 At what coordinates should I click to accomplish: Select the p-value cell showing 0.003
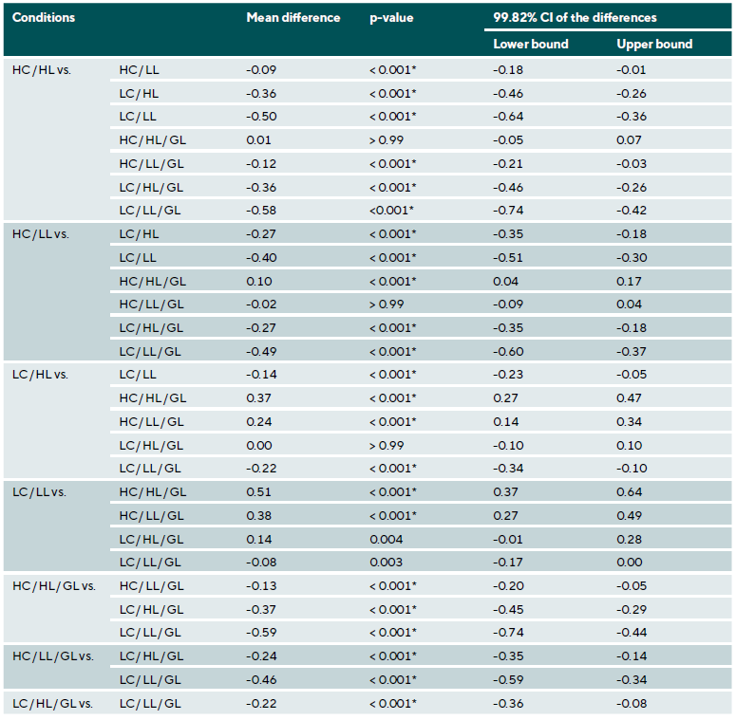pyautogui.click(x=386, y=563)
